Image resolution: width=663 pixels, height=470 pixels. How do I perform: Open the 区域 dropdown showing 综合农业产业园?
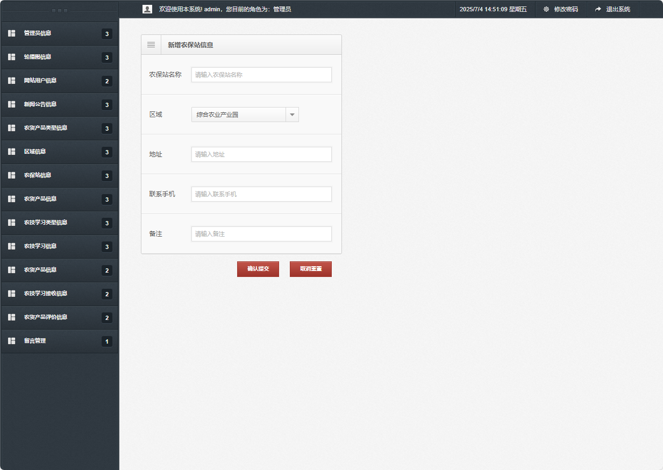point(245,115)
